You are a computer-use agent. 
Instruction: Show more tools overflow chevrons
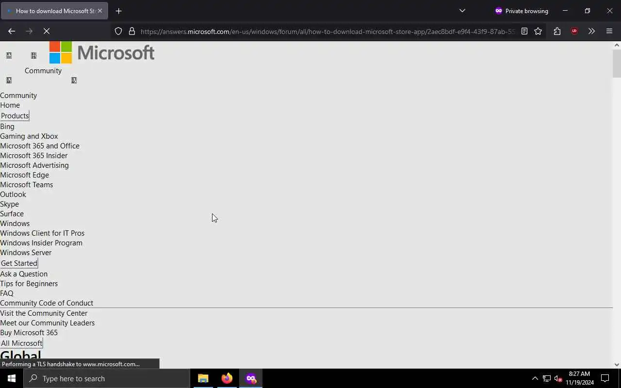click(591, 31)
